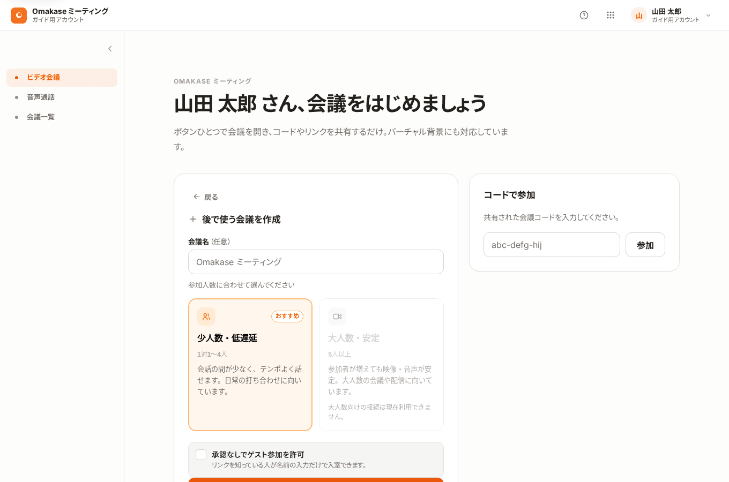Focus the 会議名 input field
Image resolution: width=729 pixels, height=482 pixels.
tap(316, 262)
